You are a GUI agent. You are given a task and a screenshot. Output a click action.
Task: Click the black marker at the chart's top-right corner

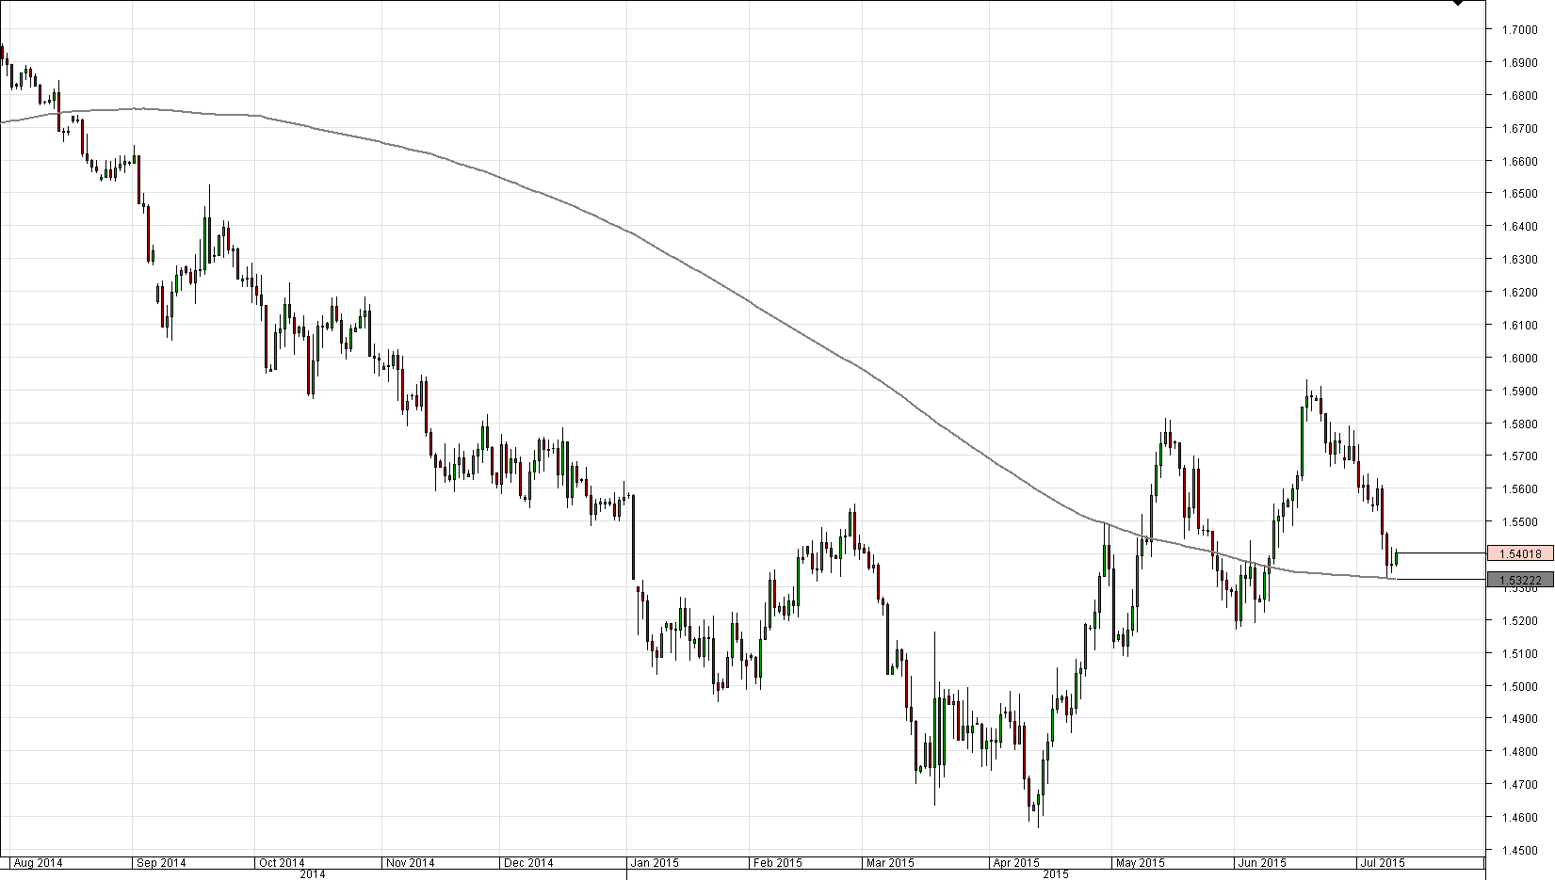(x=1458, y=3)
